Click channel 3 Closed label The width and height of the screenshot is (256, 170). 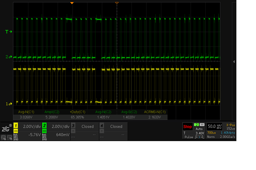pos(87,127)
